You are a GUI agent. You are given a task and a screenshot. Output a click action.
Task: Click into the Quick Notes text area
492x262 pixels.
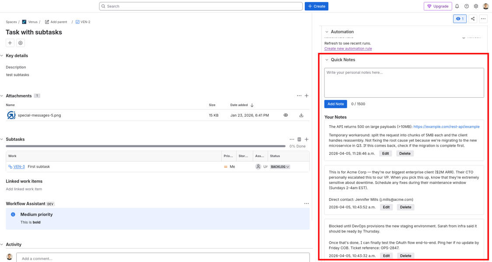pos(404,83)
